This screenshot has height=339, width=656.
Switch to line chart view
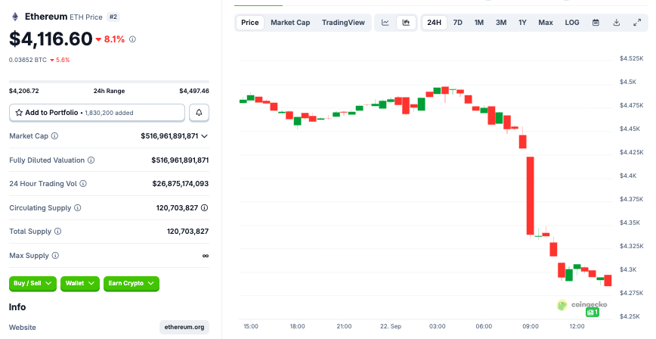(x=385, y=23)
